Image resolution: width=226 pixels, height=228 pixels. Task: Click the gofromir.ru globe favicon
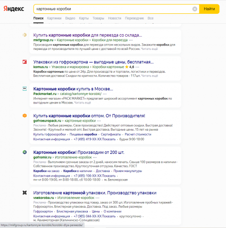[x=25, y=152]
